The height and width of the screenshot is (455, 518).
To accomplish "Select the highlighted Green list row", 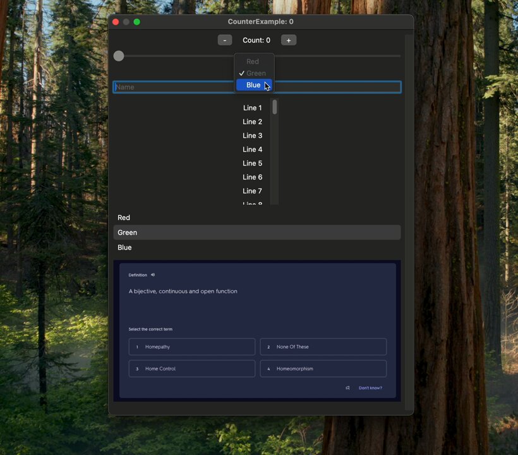I will click(257, 233).
